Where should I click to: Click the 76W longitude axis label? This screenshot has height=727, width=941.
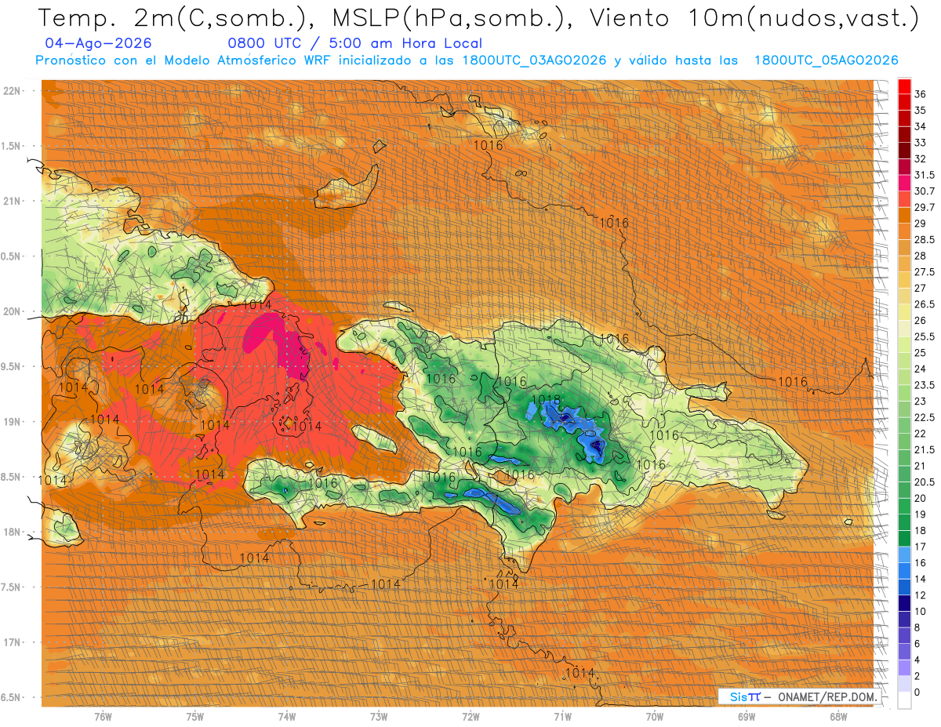[x=103, y=717]
